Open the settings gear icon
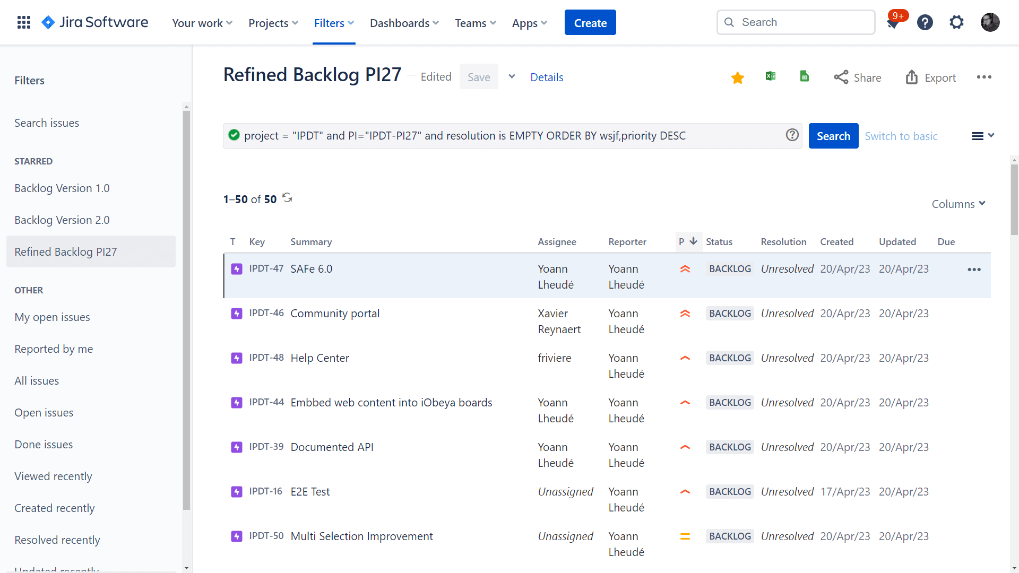The image size is (1019, 573). [956, 22]
